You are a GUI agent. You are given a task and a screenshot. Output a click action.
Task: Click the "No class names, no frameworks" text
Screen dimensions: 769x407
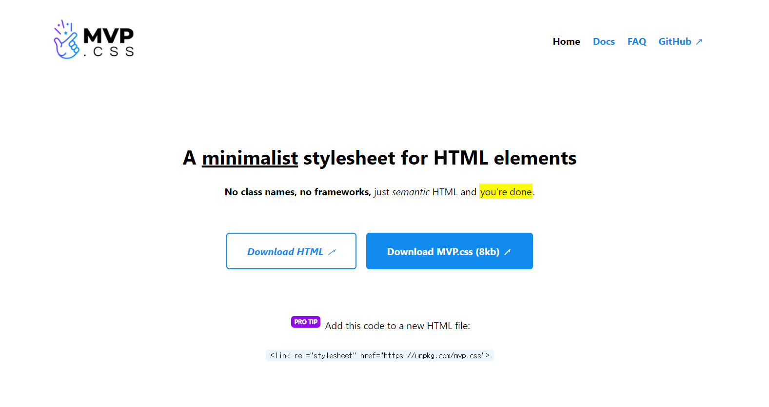pos(297,192)
